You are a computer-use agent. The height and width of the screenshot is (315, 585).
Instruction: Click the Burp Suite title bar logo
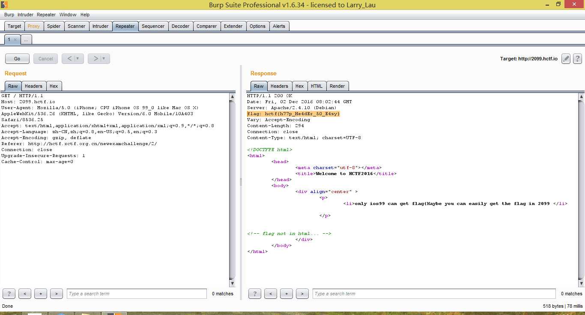[4, 5]
